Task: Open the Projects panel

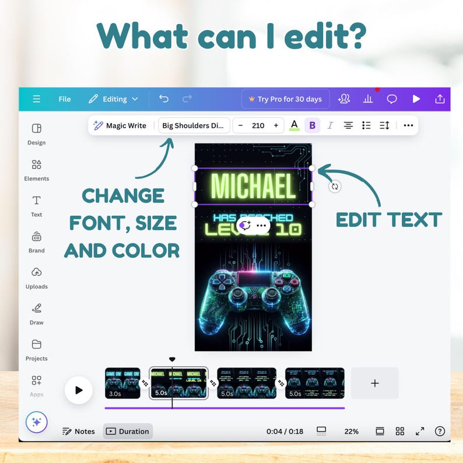Action: coord(36,350)
